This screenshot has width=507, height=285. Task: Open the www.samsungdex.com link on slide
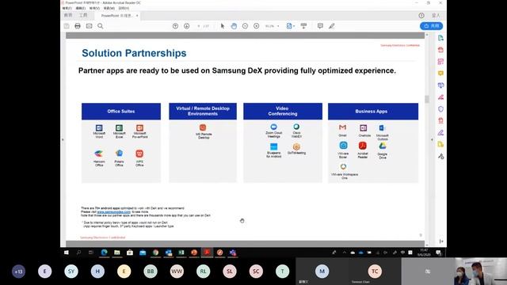pyautogui.click(x=114, y=212)
